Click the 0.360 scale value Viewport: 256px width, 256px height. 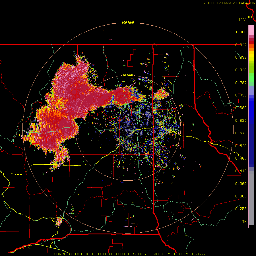point(241,184)
